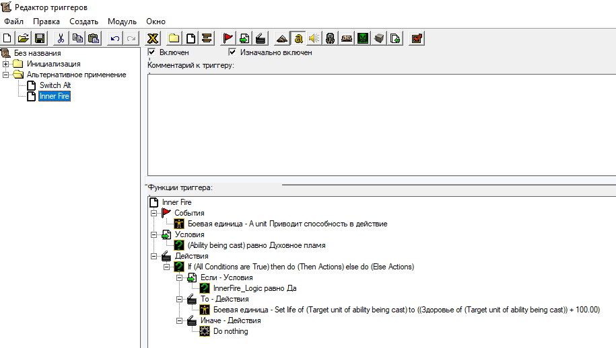Collapse the Если - Условия branch

pyautogui.click(x=180, y=277)
